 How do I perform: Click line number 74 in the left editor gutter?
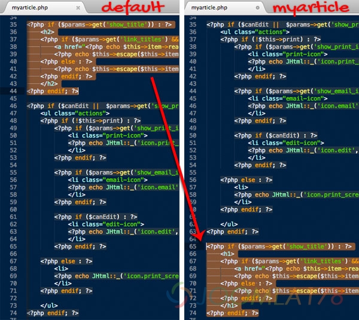13,313
